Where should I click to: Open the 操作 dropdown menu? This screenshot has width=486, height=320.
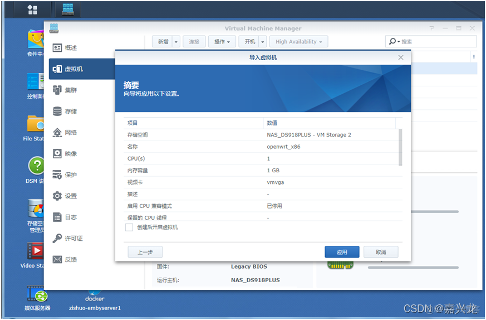(x=222, y=42)
